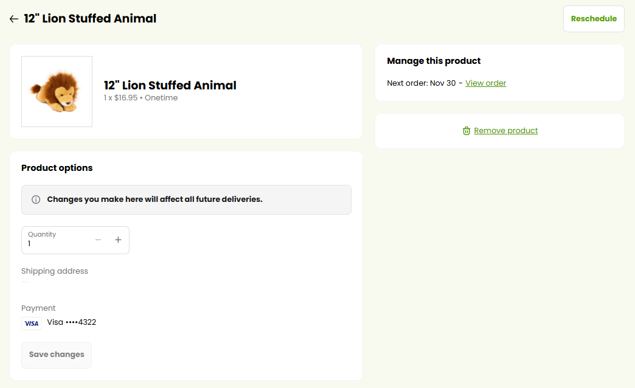
Task: Click the back arrow icon
Action: [14, 19]
